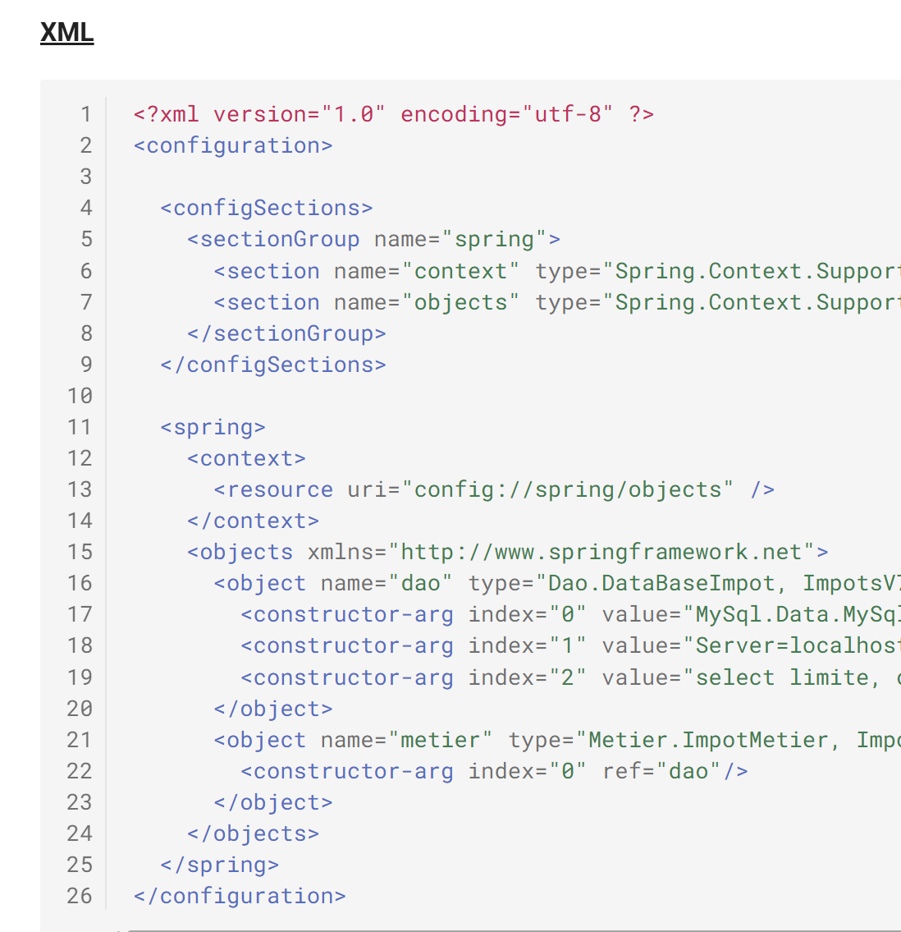Click the "dao" object name value

(421, 583)
